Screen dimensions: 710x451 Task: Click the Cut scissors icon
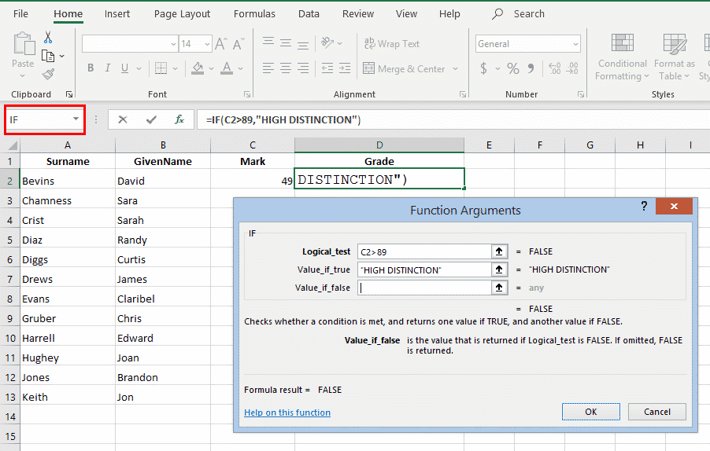48,38
